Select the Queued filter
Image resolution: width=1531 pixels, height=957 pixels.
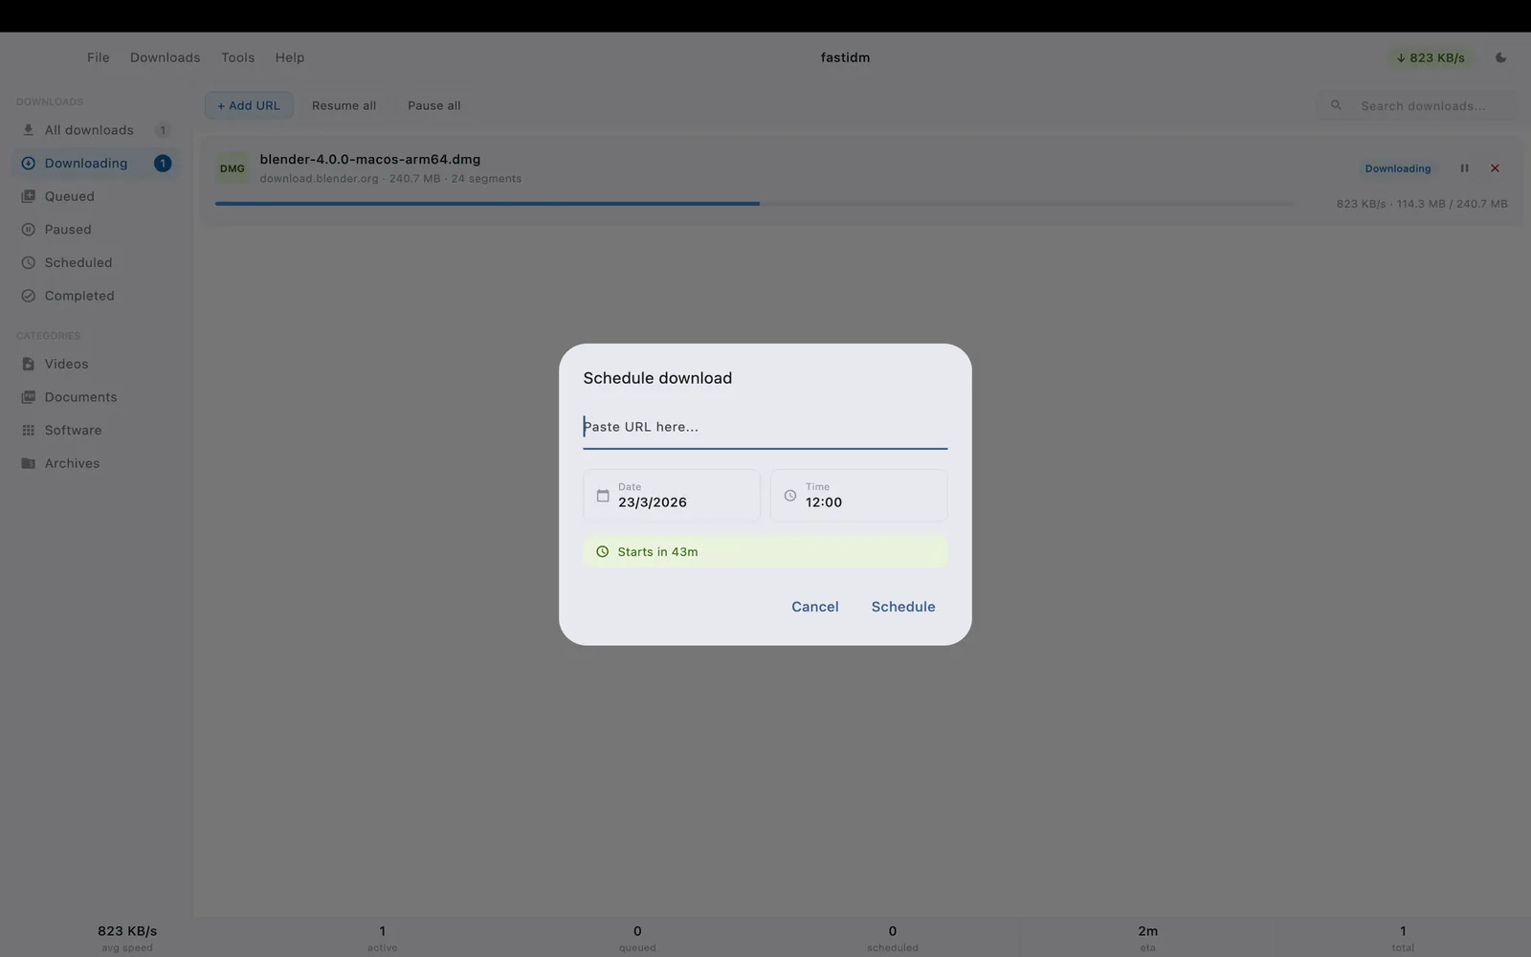tap(95, 196)
